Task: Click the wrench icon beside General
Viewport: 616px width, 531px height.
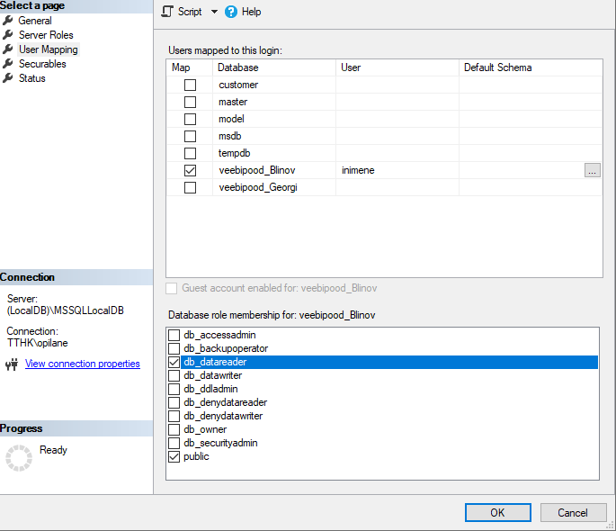Action: (8, 20)
